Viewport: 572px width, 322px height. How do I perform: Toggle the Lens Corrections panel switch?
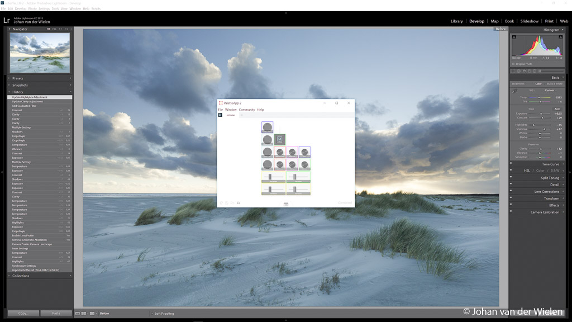(511, 191)
